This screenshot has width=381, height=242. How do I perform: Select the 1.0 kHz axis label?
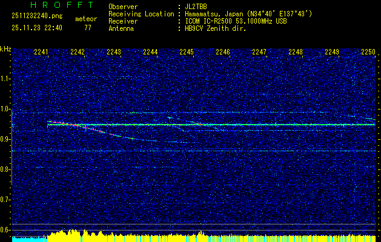click(x=5, y=109)
